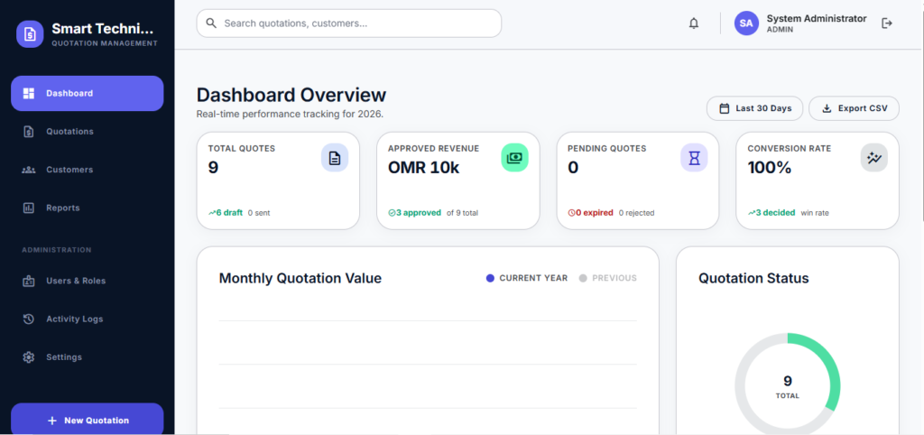Open Users & Roles administration

click(88, 282)
